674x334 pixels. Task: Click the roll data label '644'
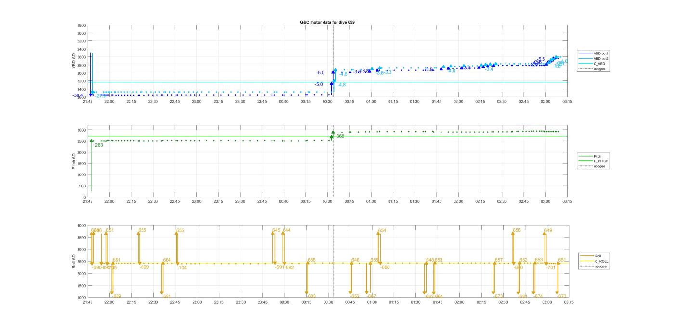pos(286,230)
